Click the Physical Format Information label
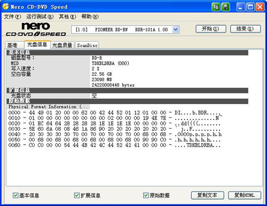The width and height of the screenshot is (267, 206). click(48, 107)
